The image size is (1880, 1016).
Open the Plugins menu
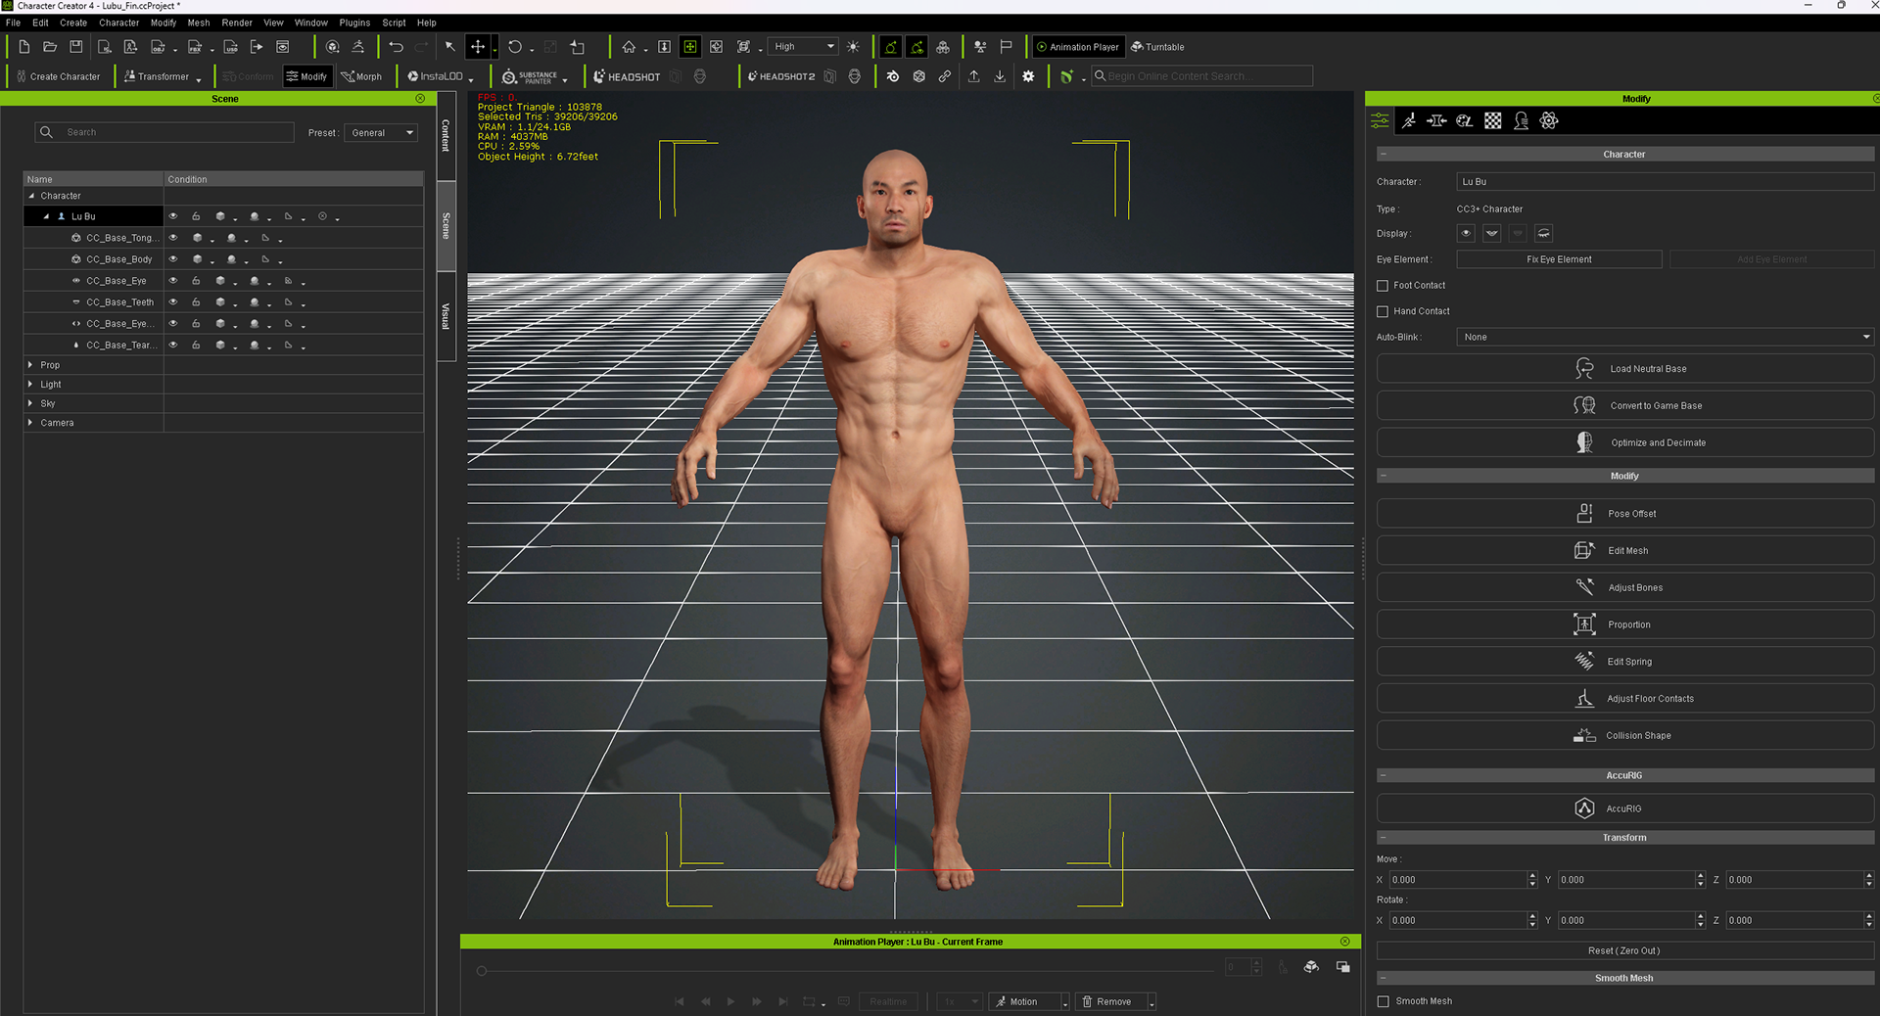tap(354, 23)
